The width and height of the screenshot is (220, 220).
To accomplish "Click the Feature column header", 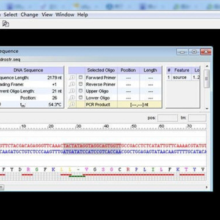I will 182,70.
